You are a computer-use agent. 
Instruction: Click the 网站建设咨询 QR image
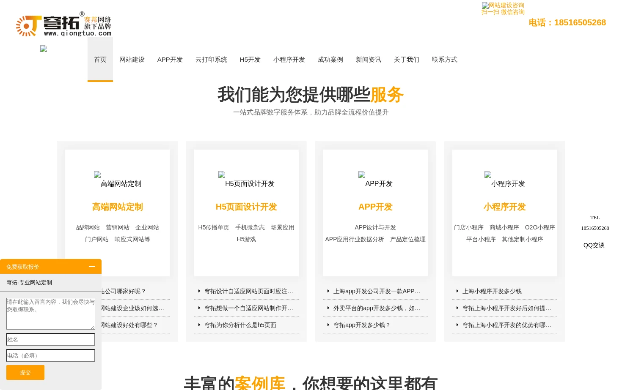tap(503, 5)
